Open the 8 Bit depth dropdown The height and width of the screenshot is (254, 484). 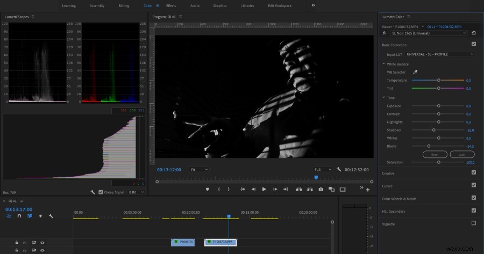137,192
